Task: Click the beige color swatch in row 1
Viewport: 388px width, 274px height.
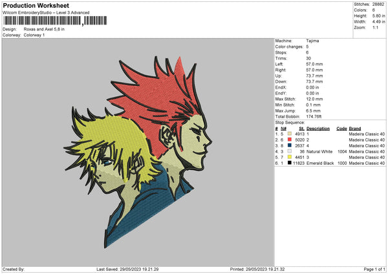Action: click(x=290, y=134)
